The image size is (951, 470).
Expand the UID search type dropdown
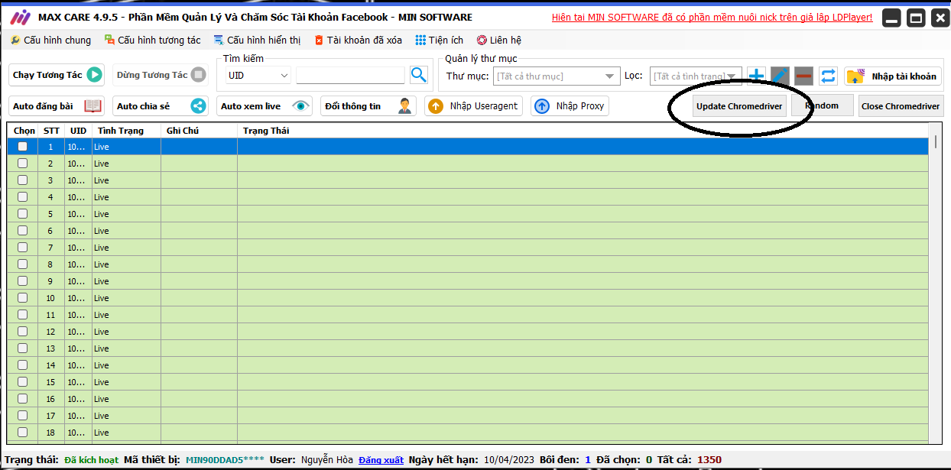(258, 76)
